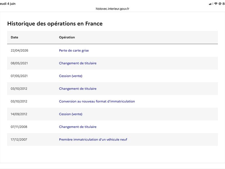Select the date 07/11/2008

coord(19,127)
